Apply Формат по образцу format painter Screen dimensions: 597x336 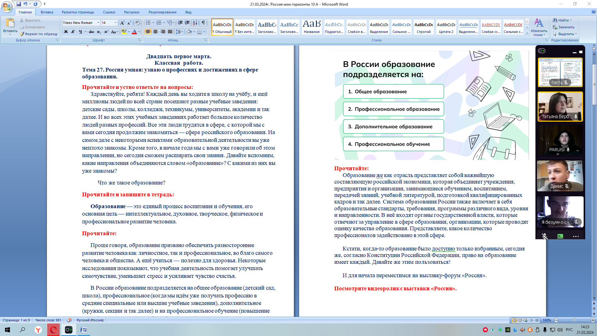click(x=39, y=34)
